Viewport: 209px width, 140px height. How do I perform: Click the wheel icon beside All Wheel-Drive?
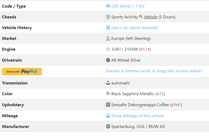tap(108, 60)
